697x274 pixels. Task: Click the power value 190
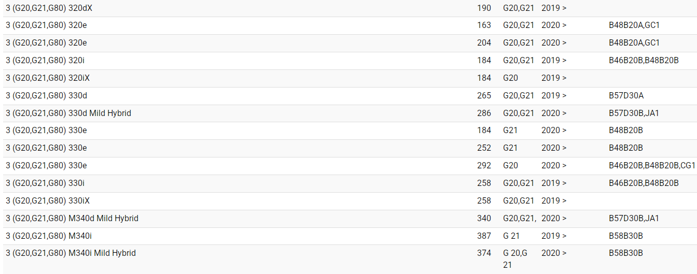[484, 8]
